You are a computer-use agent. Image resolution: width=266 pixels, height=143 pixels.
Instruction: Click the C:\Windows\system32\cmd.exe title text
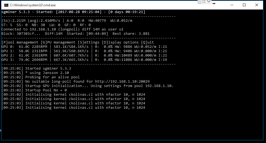click(x=33, y=5)
